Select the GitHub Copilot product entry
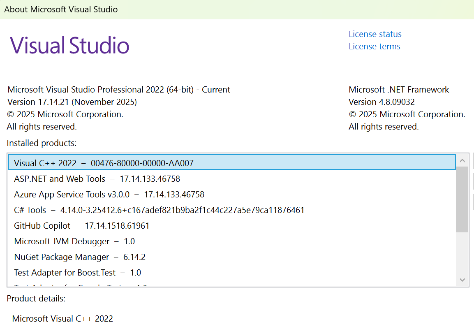The image size is (474, 329). point(81,225)
